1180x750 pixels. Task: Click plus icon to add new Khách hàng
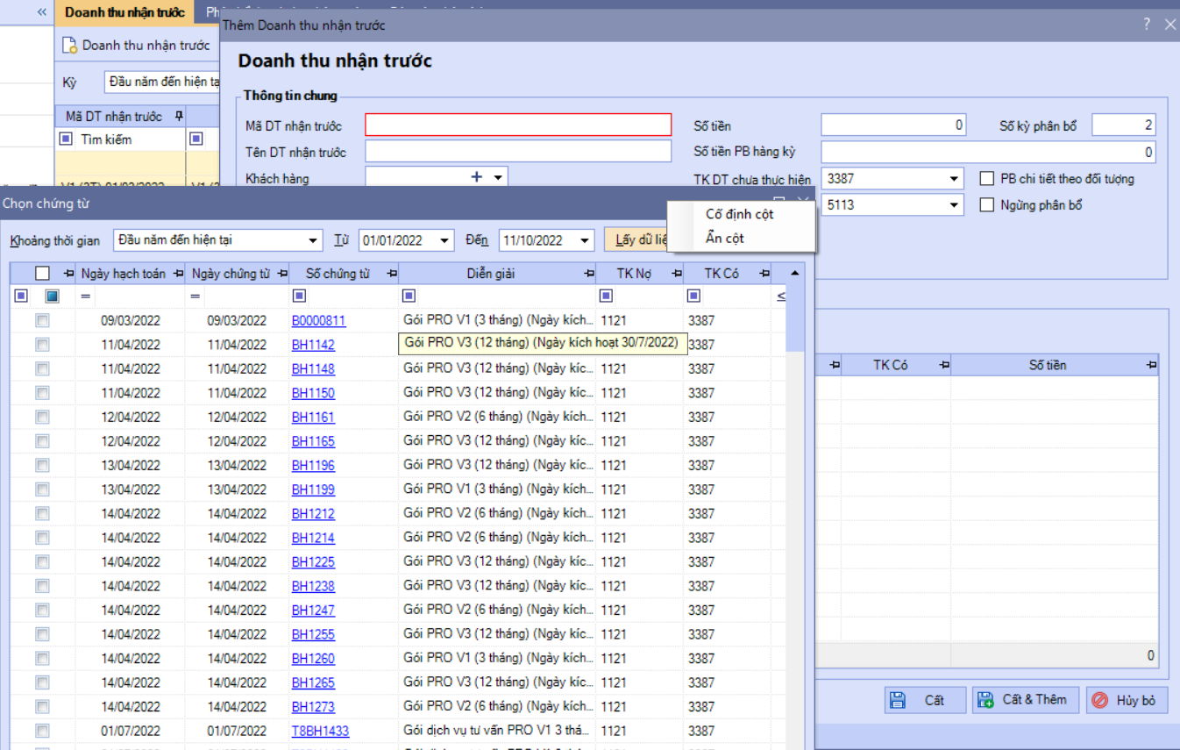477,177
